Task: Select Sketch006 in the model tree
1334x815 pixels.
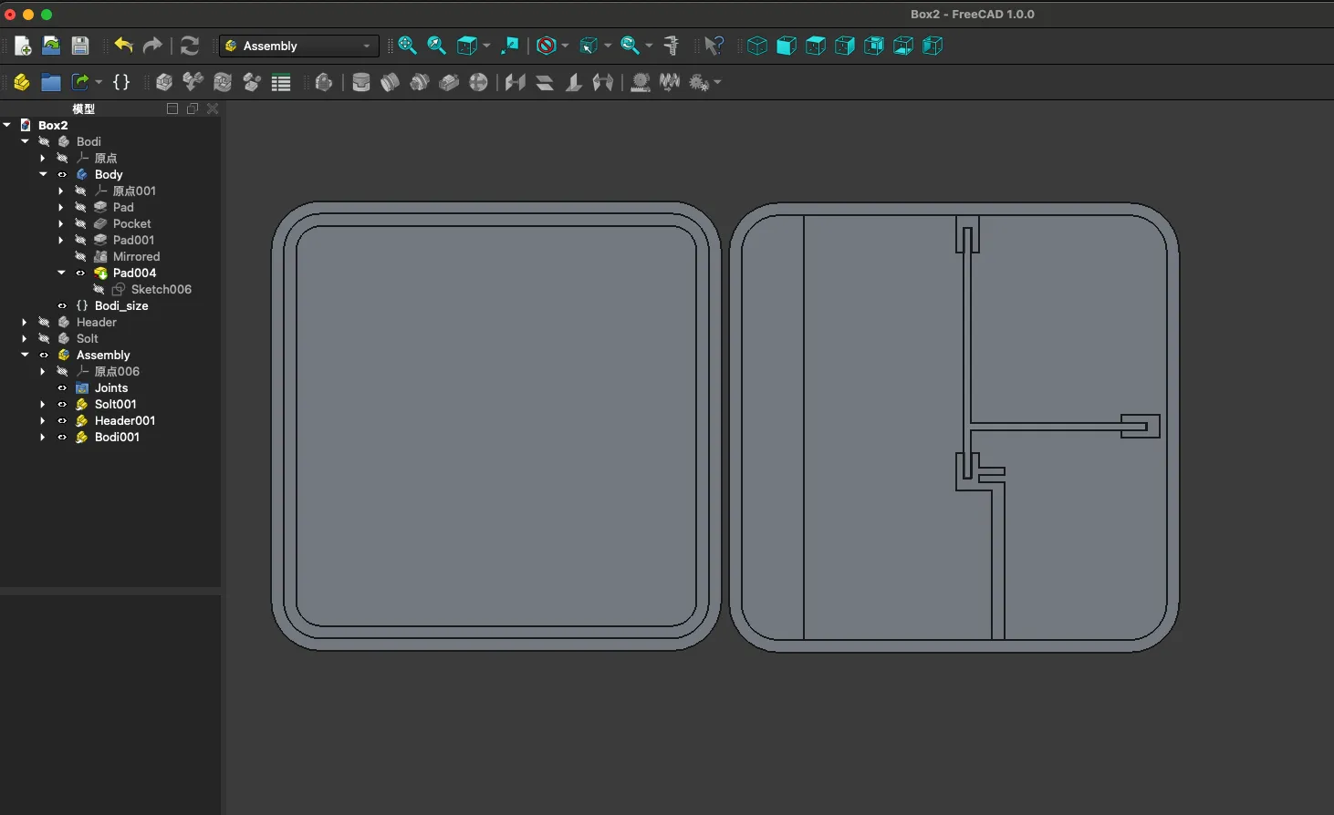Action: tap(161, 290)
